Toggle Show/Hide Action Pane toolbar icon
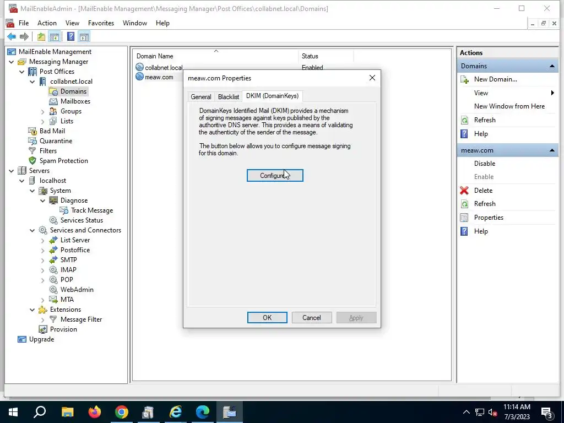564x423 pixels. (x=84, y=36)
